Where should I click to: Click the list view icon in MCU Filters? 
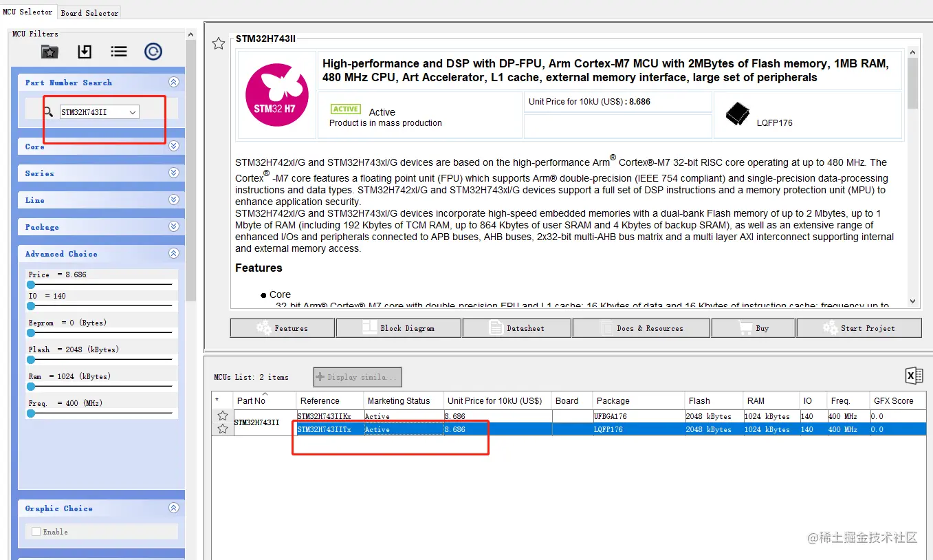[x=119, y=52]
